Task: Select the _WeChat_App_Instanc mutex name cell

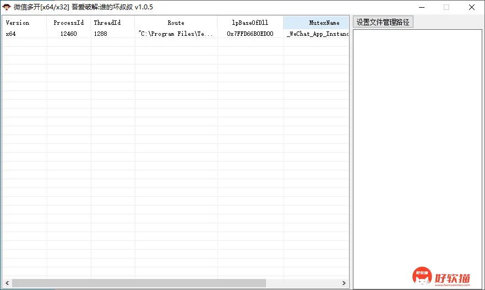Action: (x=316, y=34)
